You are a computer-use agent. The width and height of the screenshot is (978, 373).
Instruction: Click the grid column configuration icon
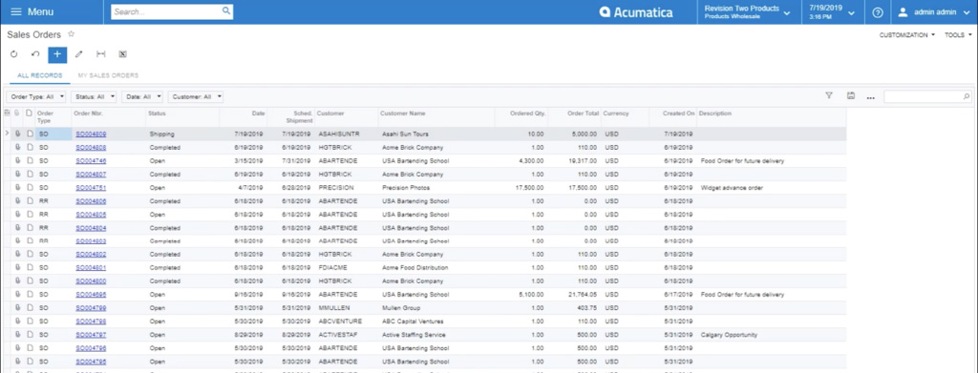coord(7,114)
